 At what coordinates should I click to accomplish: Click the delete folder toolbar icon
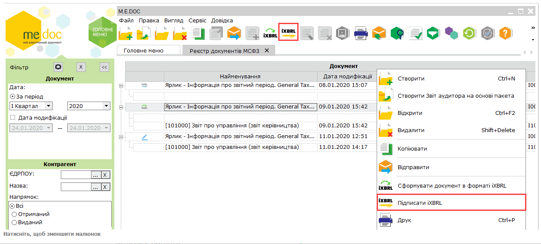click(180, 33)
